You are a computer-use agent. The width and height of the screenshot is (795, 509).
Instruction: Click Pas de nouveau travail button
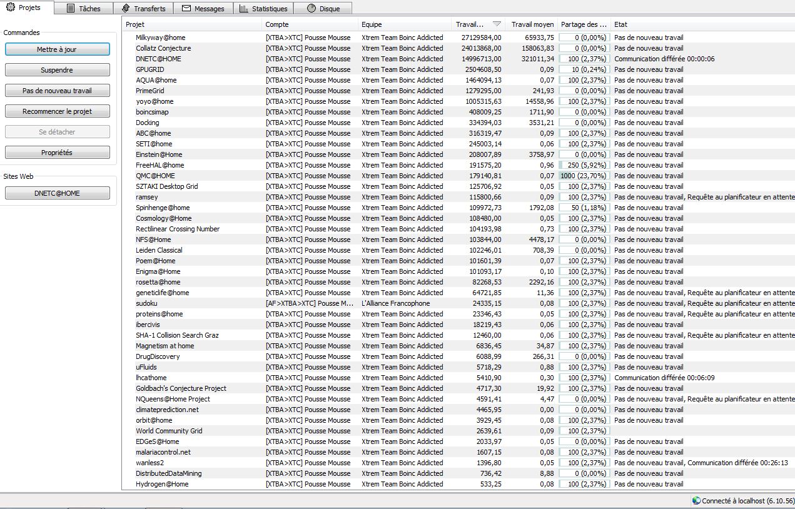tap(57, 91)
